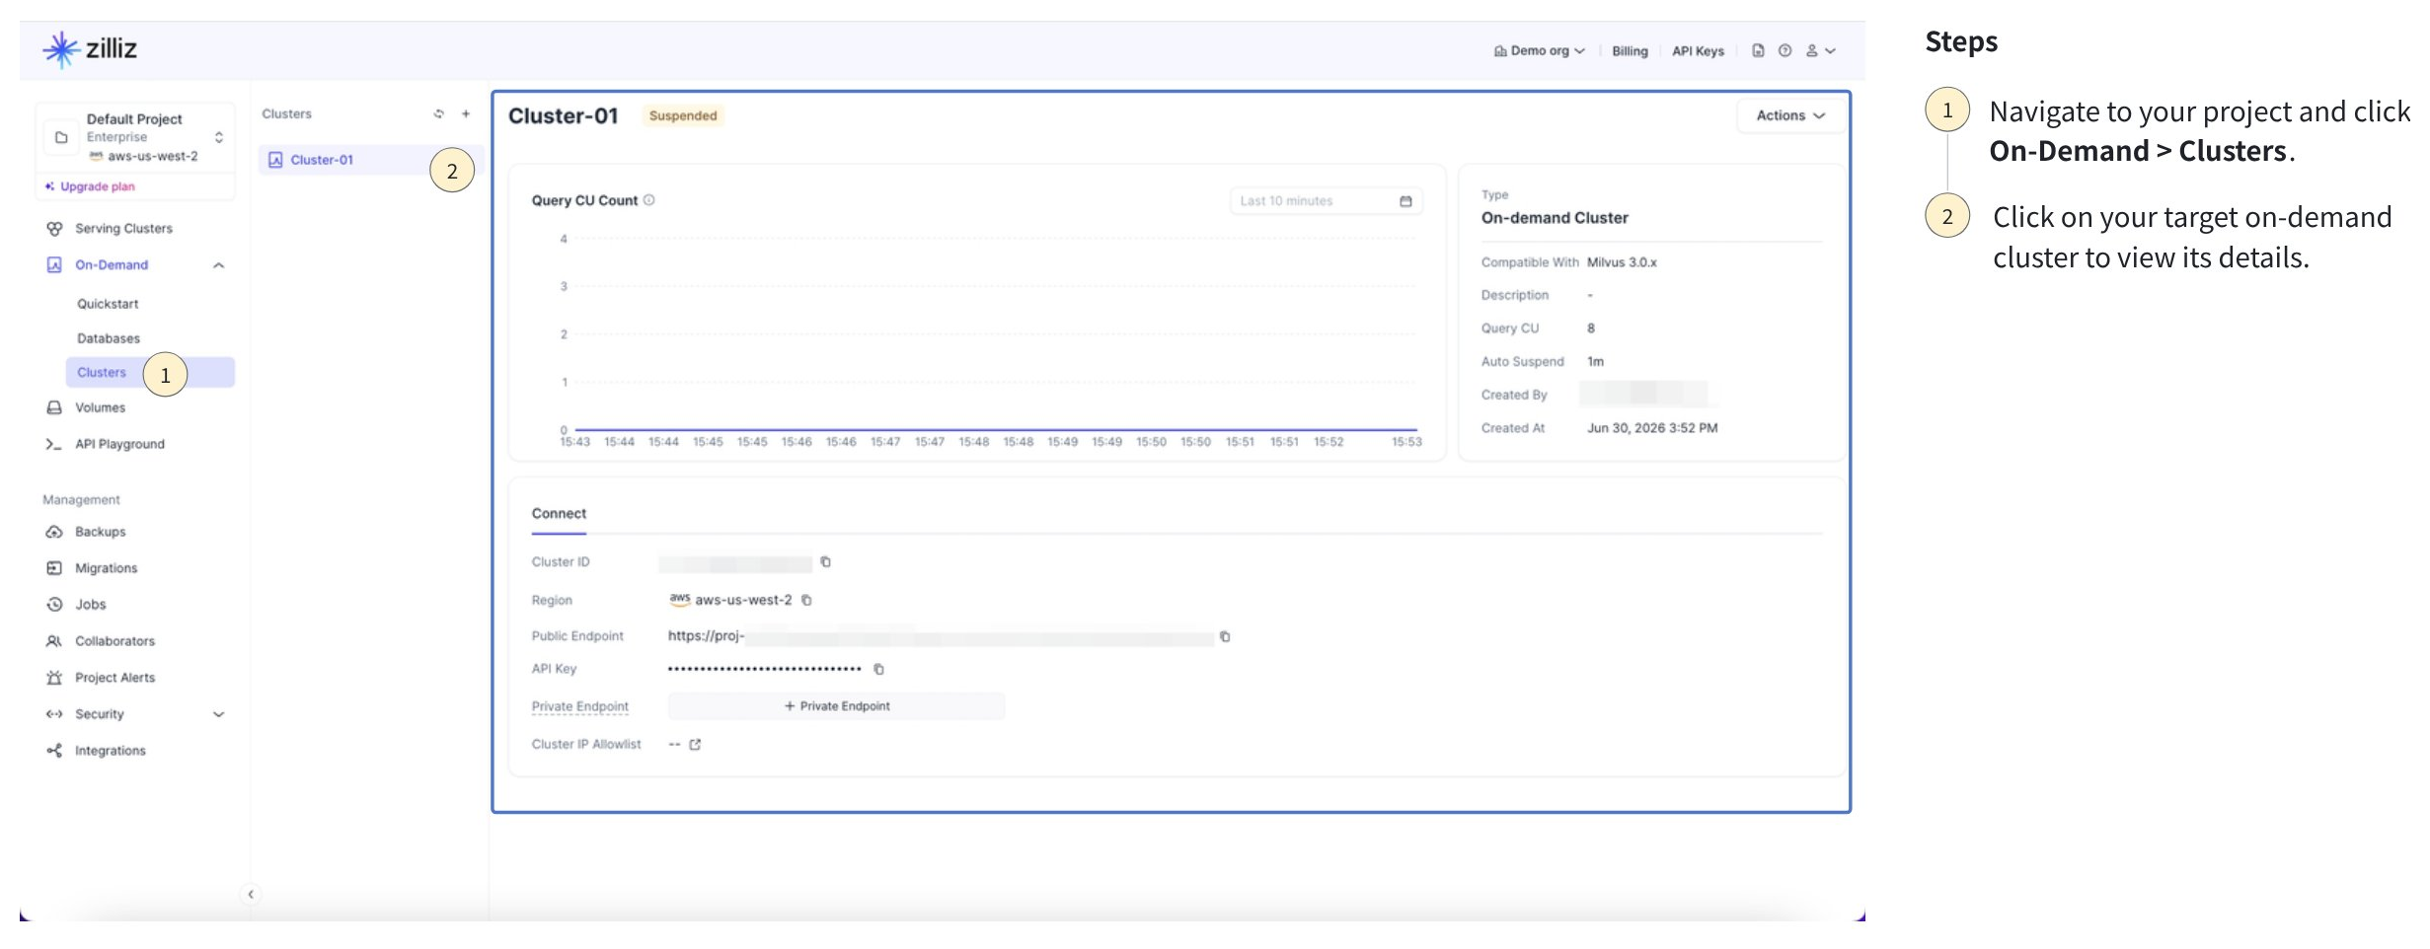
Task: Click the Query CU Count info icon
Action: coord(649,200)
